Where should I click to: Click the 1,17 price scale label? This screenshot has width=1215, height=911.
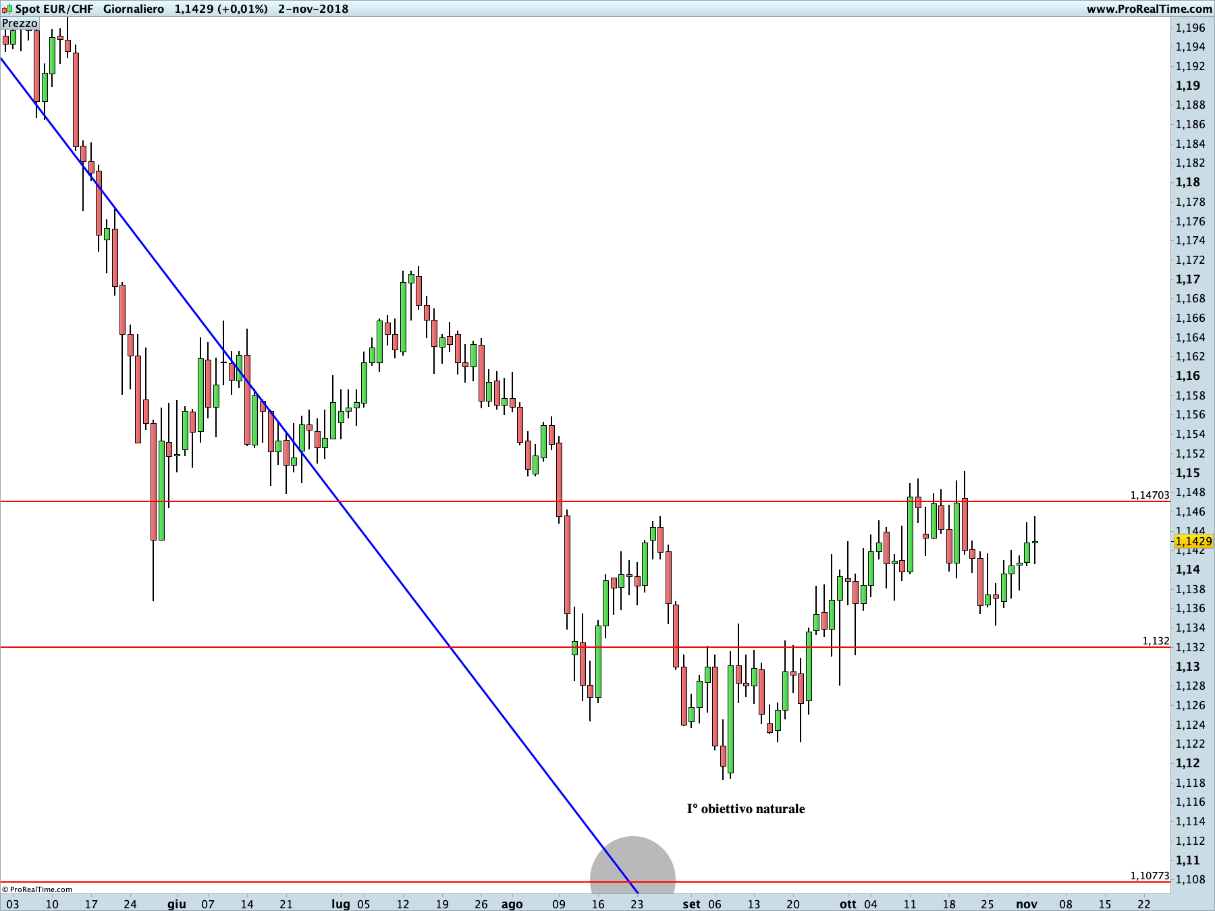pos(1188,279)
